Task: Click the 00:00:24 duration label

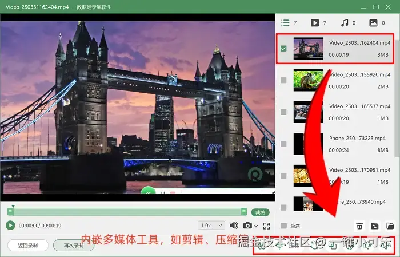Action: tap(338, 150)
